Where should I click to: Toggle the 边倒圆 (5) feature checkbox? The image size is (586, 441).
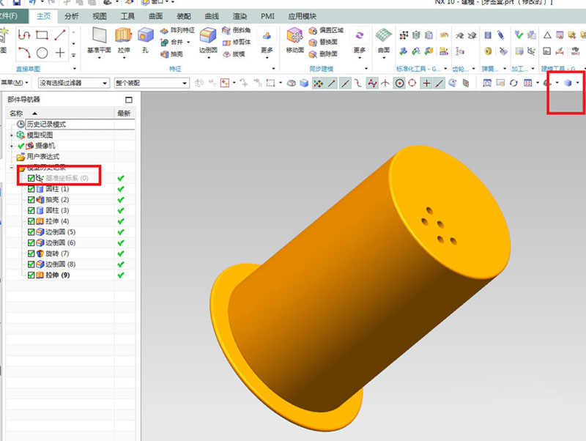click(31, 232)
